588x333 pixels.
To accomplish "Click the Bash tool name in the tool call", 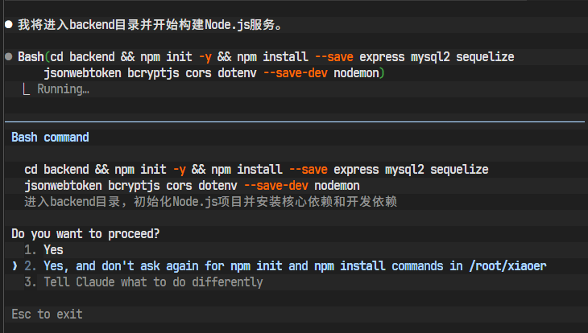I will tap(31, 57).
